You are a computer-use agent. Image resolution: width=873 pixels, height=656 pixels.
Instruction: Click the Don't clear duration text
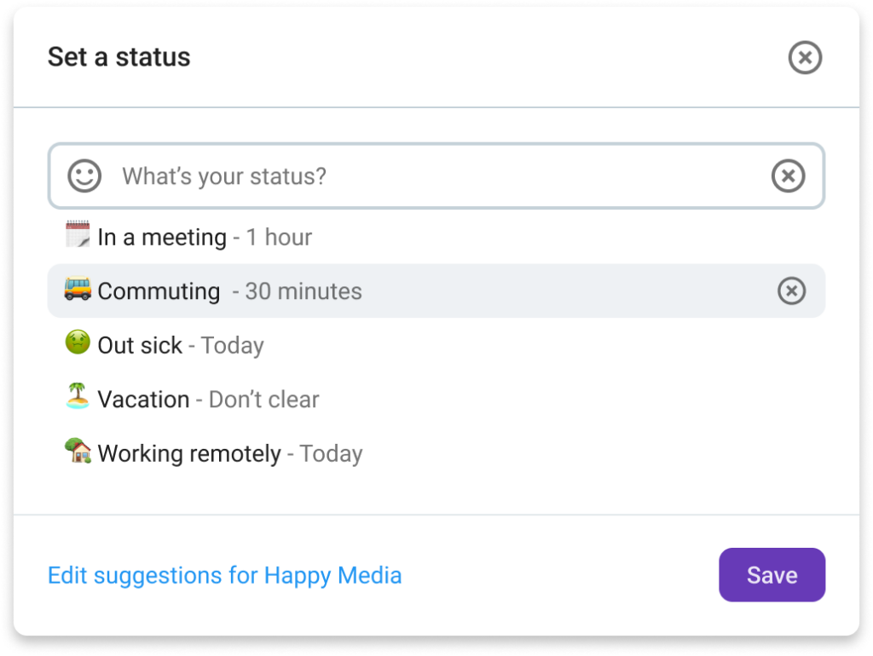[x=263, y=400]
